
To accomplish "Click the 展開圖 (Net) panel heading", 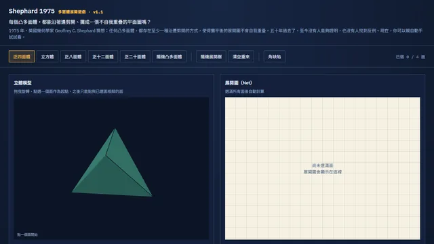I will point(238,83).
